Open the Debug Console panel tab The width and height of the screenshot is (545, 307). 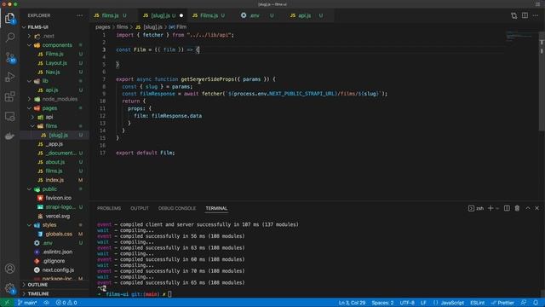click(177, 208)
